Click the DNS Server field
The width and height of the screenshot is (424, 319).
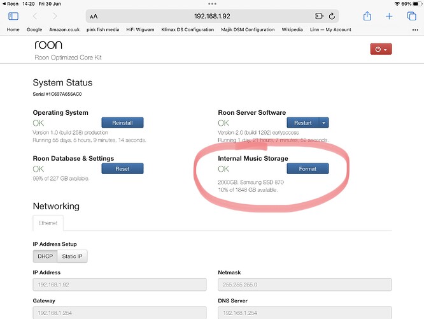305,313
